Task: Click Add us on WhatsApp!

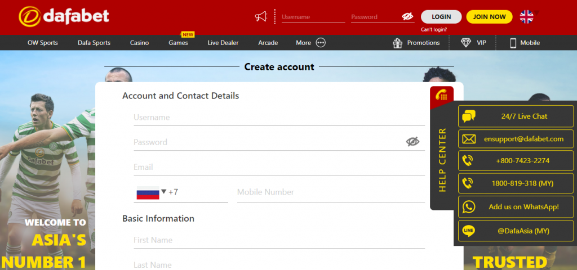Action: [x=516, y=207]
